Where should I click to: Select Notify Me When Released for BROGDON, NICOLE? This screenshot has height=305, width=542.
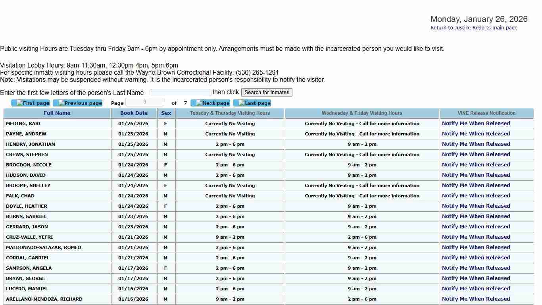pos(476,165)
